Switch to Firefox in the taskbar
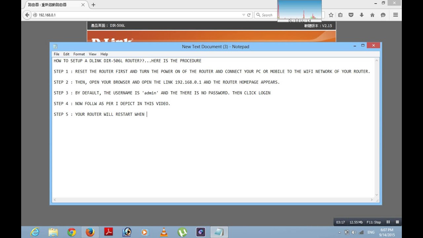This screenshot has height=238, width=423. [90, 232]
